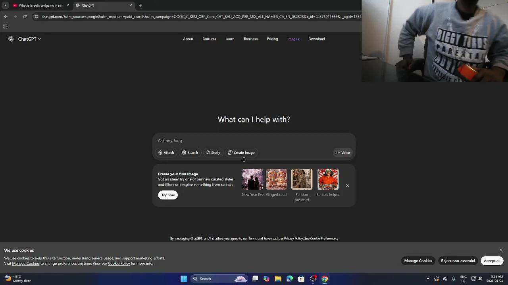Click Accept all cookies button
The height and width of the screenshot is (285, 508).
click(x=492, y=261)
